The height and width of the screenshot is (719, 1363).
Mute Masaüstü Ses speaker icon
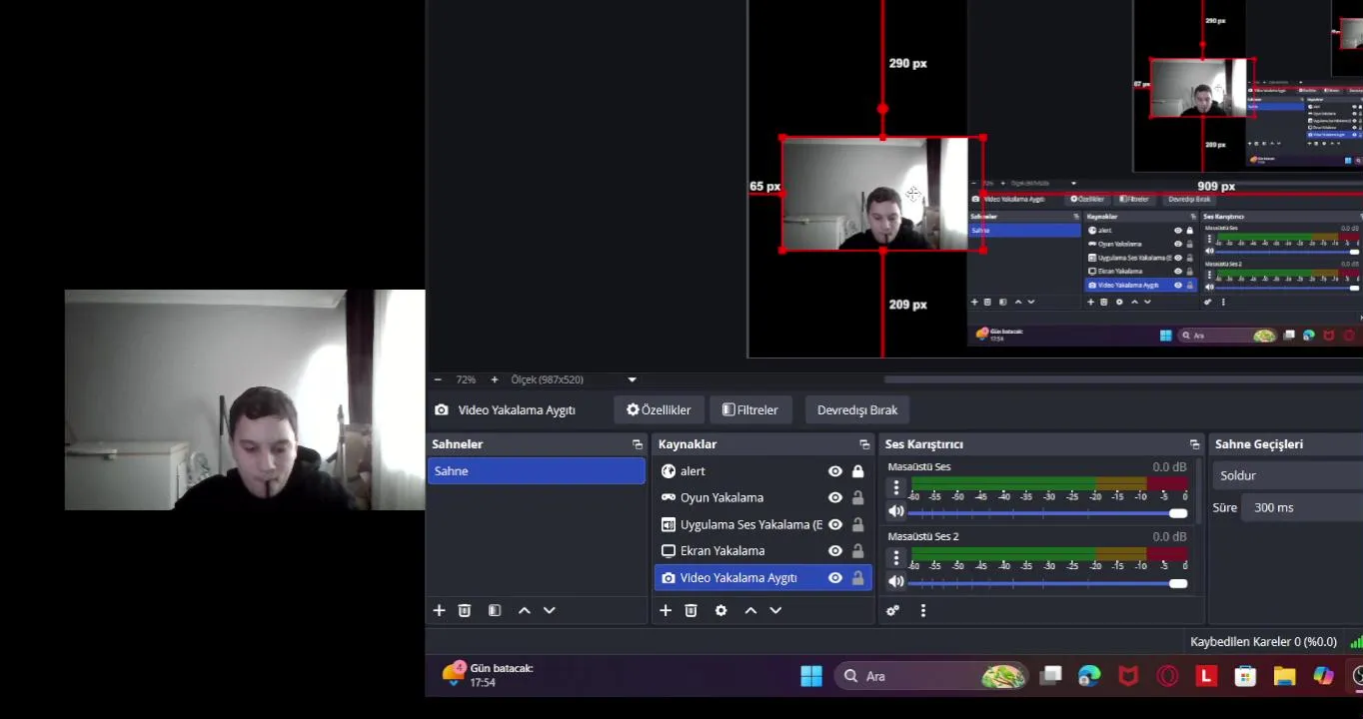896,511
